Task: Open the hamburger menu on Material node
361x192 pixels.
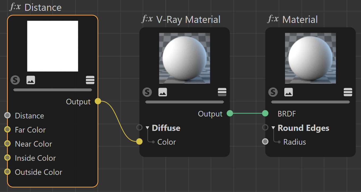Action: [x=348, y=92]
